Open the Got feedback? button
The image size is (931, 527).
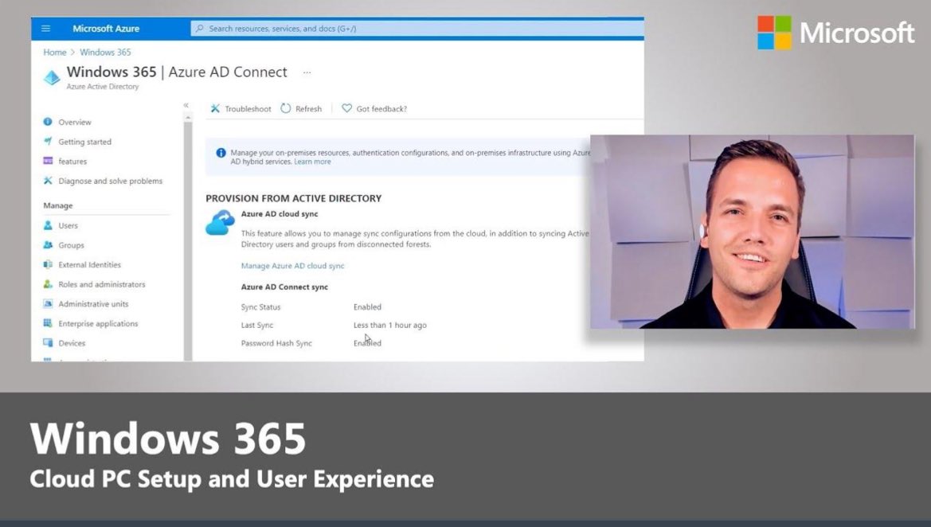(x=374, y=108)
